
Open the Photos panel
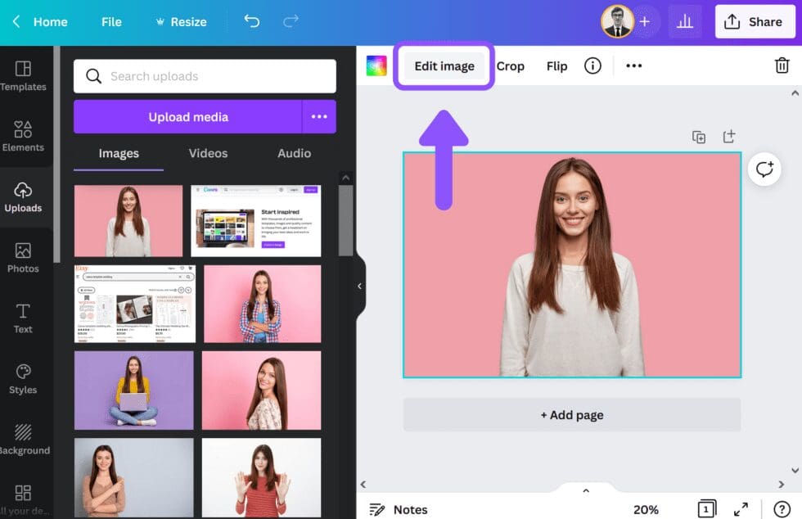(25, 256)
